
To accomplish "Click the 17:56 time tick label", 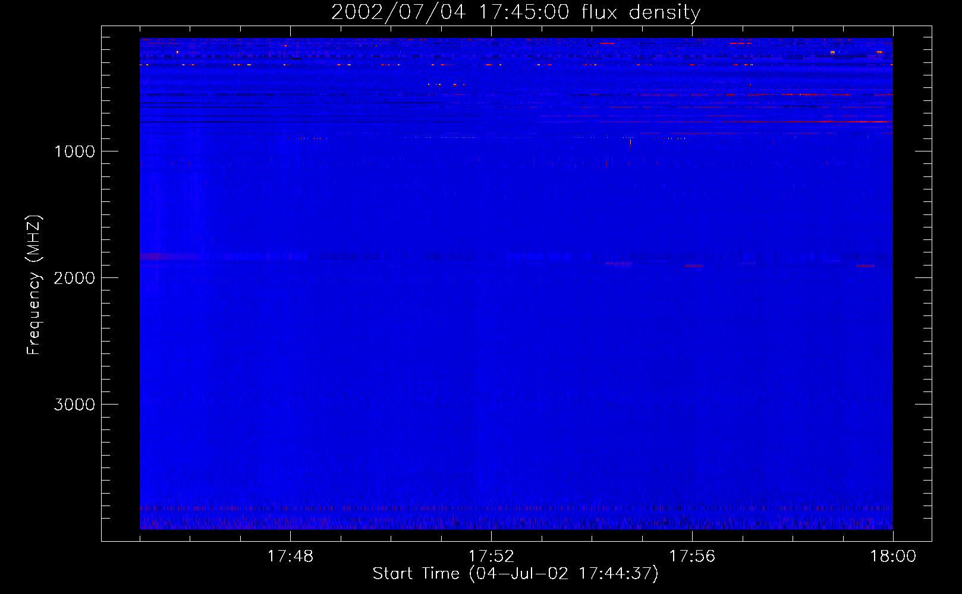I will [692, 557].
